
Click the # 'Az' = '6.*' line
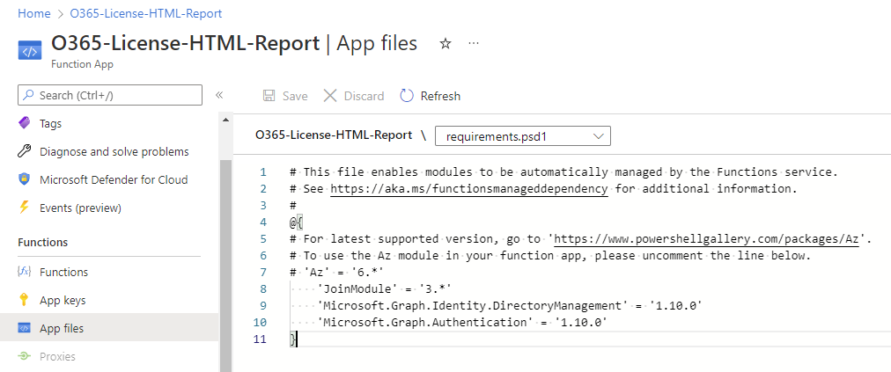coord(335,273)
